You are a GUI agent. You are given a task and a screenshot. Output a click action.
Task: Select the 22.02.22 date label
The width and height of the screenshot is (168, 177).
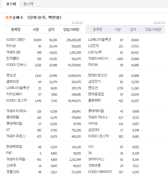click(x=77, y=23)
